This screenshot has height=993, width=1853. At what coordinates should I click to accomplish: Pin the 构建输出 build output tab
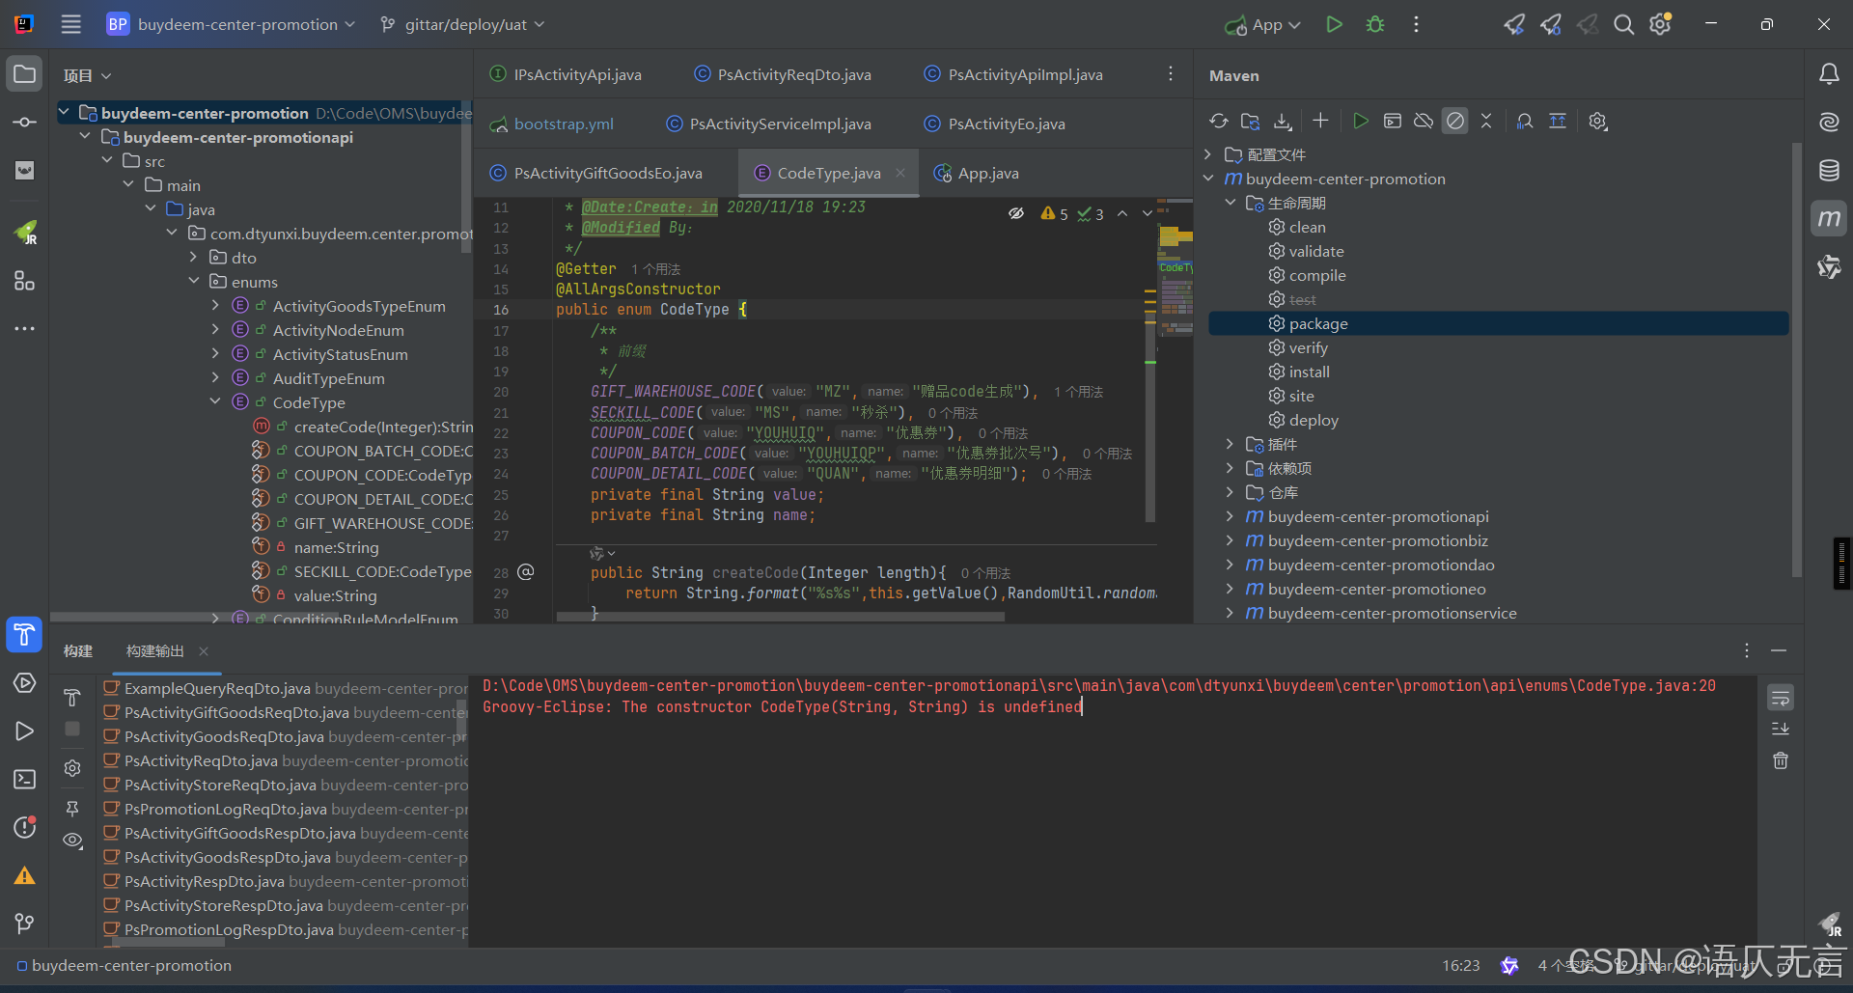tap(72, 809)
